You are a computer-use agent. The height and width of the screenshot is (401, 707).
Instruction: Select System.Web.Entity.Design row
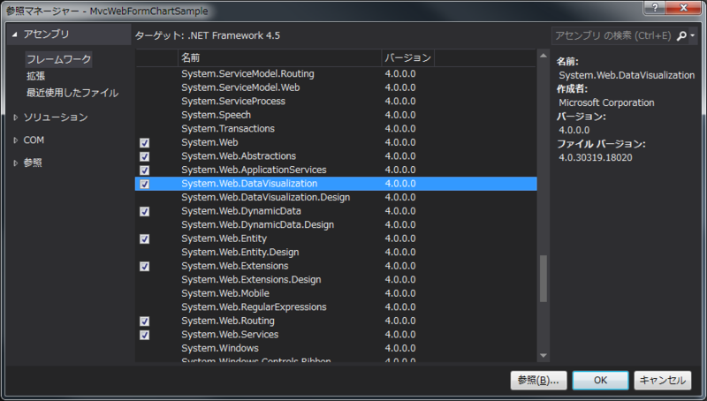click(x=336, y=253)
